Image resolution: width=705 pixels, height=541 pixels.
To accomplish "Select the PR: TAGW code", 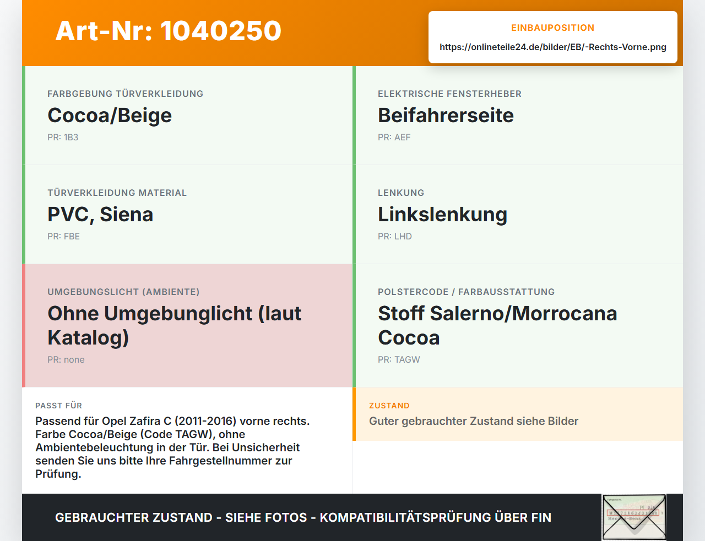I will coord(399,359).
